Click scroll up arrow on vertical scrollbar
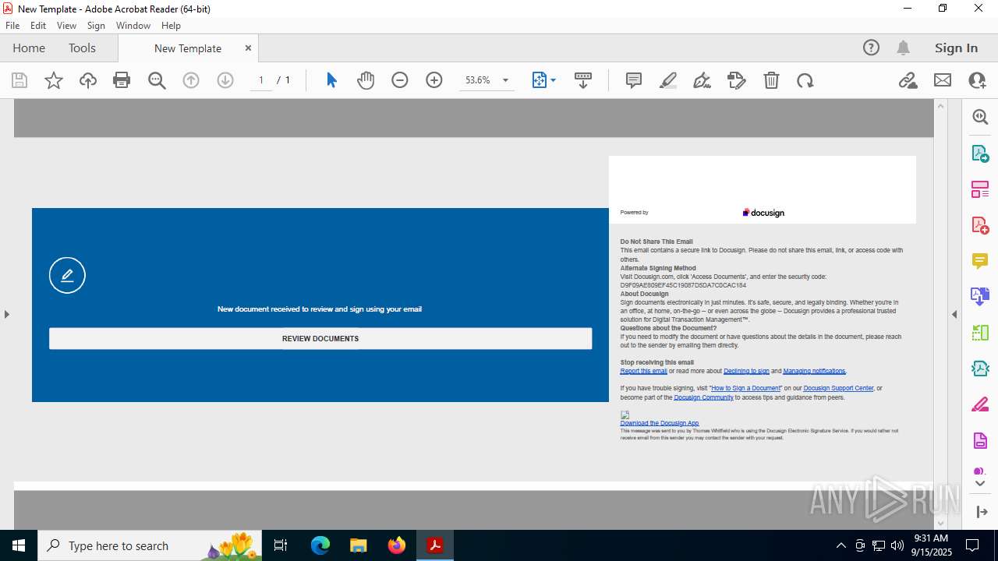The width and height of the screenshot is (998, 561). 940,106
